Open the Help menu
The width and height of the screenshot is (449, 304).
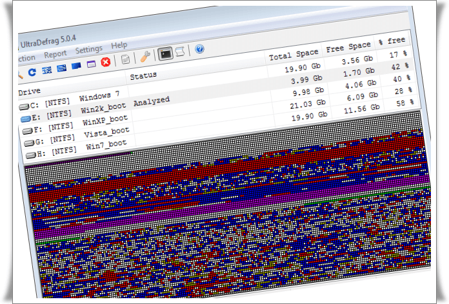(x=119, y=46)
